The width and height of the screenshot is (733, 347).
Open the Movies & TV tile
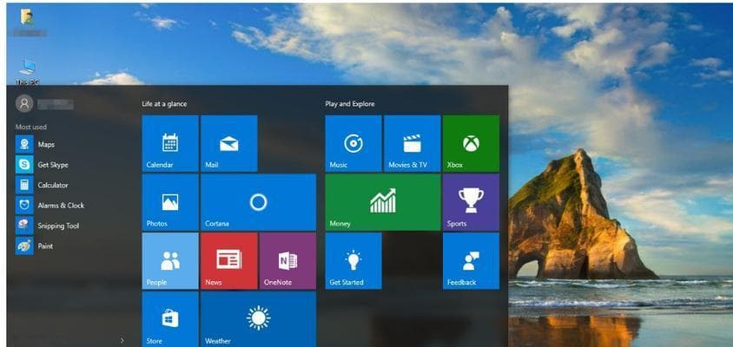(x=413, y=143)
